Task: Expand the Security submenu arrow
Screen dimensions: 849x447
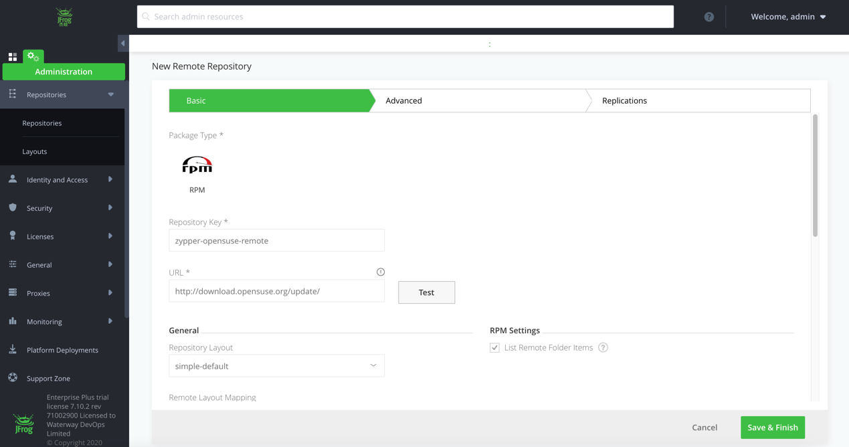Action: (x=110, y=207)
